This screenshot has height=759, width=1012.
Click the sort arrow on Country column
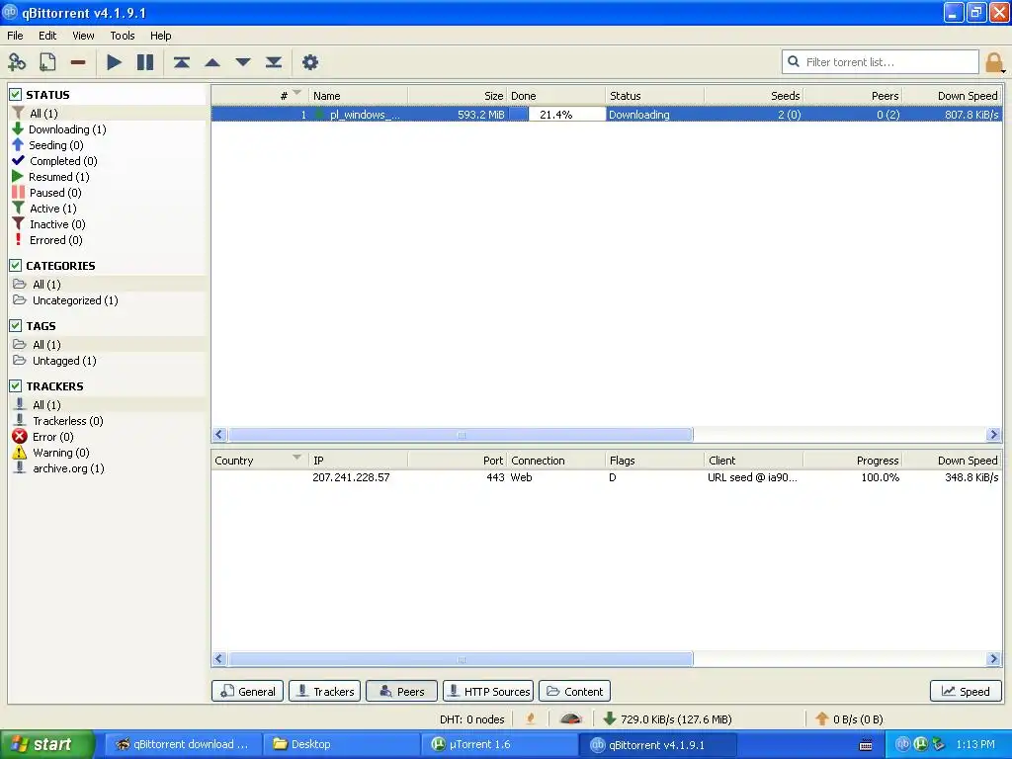pyautogui.click(x=296, y=457)
